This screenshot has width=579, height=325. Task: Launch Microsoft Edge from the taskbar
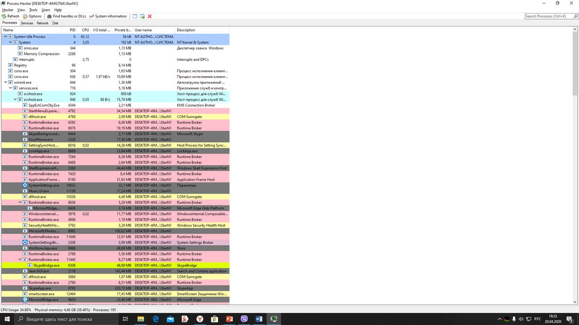point(156,319)
